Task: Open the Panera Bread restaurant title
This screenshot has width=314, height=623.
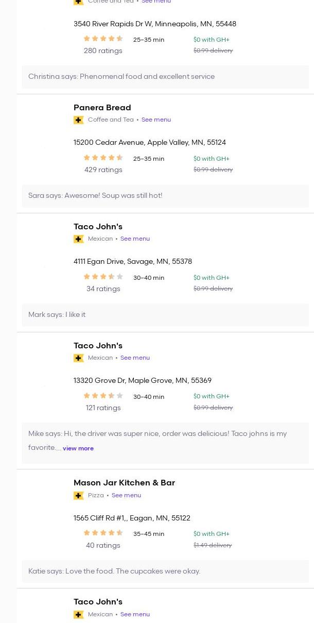Action: pyautogui.click(x=102, y=108)
